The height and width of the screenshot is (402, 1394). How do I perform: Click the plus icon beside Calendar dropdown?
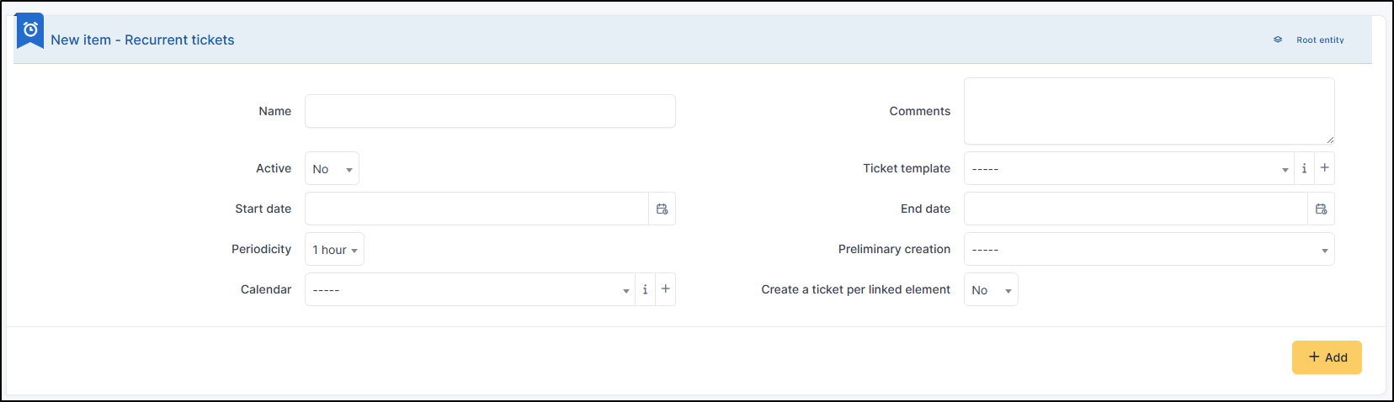(x=665, y=289)
